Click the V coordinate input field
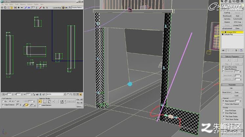This screenshot has height=137, width=245. [18, 94]
